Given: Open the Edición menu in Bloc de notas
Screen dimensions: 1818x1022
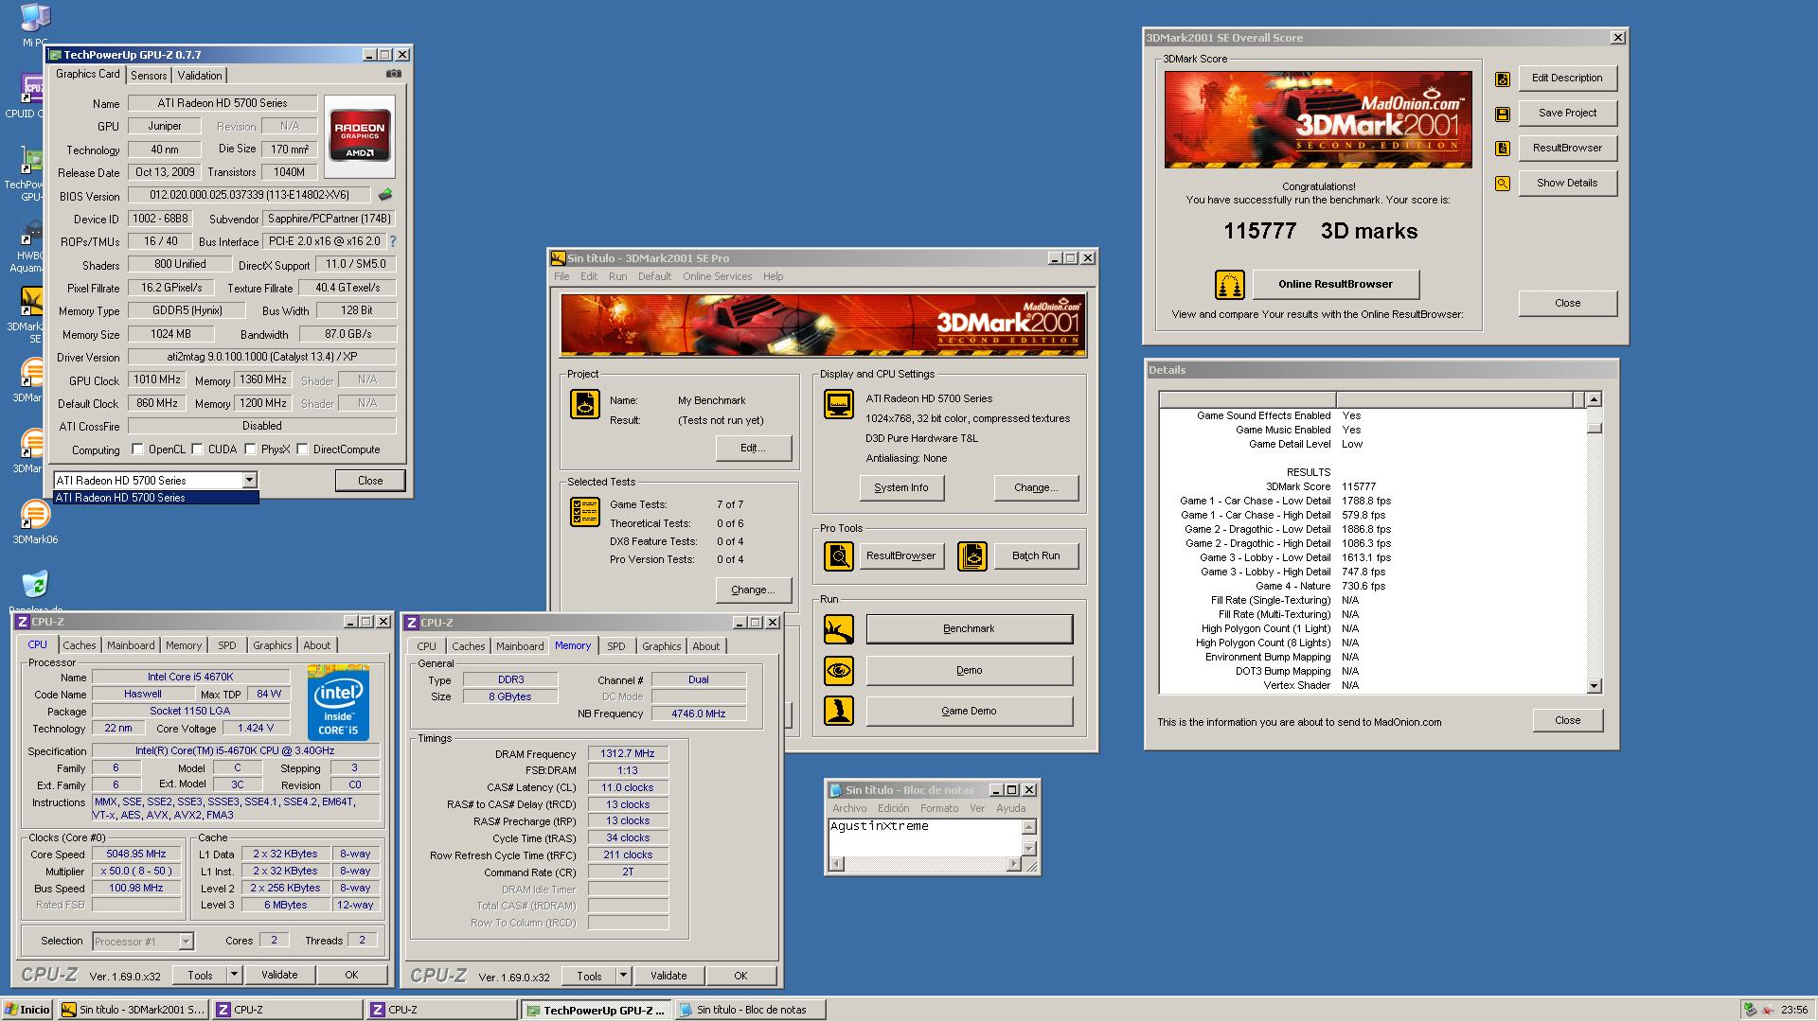Looking at the screenshot, I should point(893,808).
